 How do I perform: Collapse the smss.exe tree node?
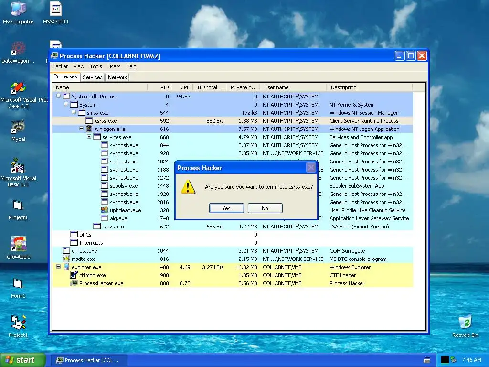[x=74, y=112]
